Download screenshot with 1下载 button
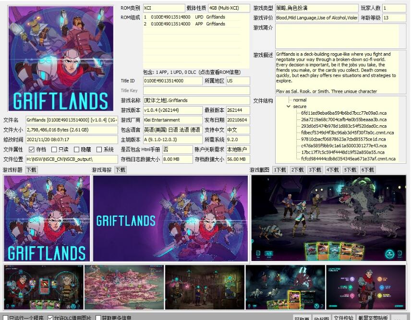This screenshot has width=412, height=320. pos(279,170)
